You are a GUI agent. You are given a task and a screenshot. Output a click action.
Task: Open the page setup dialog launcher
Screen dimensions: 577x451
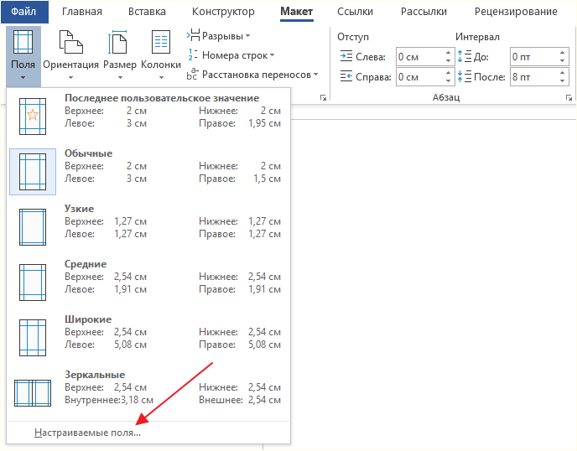pos(323,97)
